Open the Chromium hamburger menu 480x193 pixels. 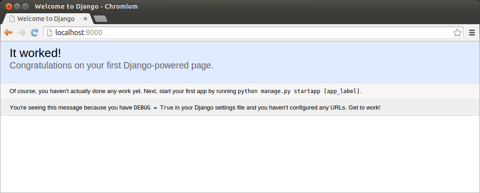472,32
